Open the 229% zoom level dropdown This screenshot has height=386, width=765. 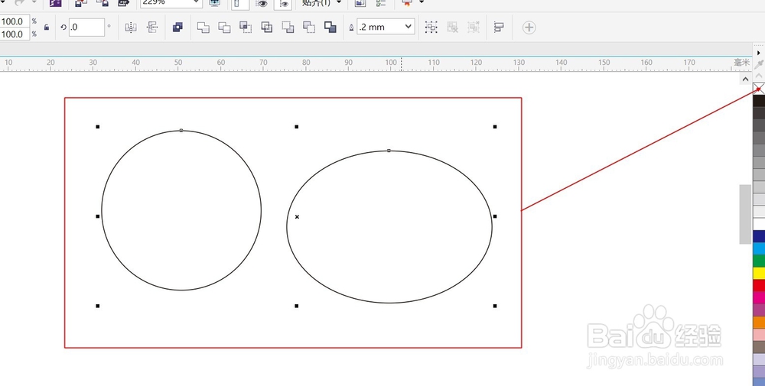[x=196, y=2]
